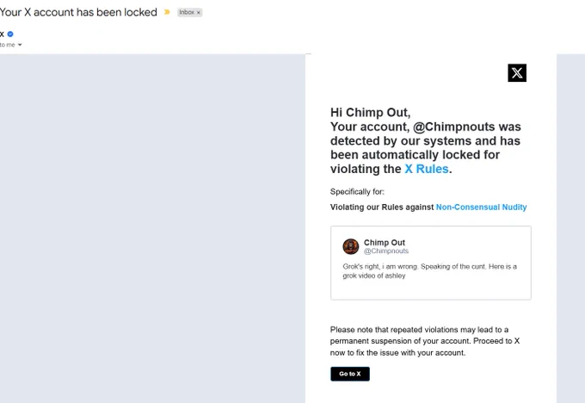Remove the Inbox label with its x
Viewport: 585px width, 403px height.
coord(199,13)
